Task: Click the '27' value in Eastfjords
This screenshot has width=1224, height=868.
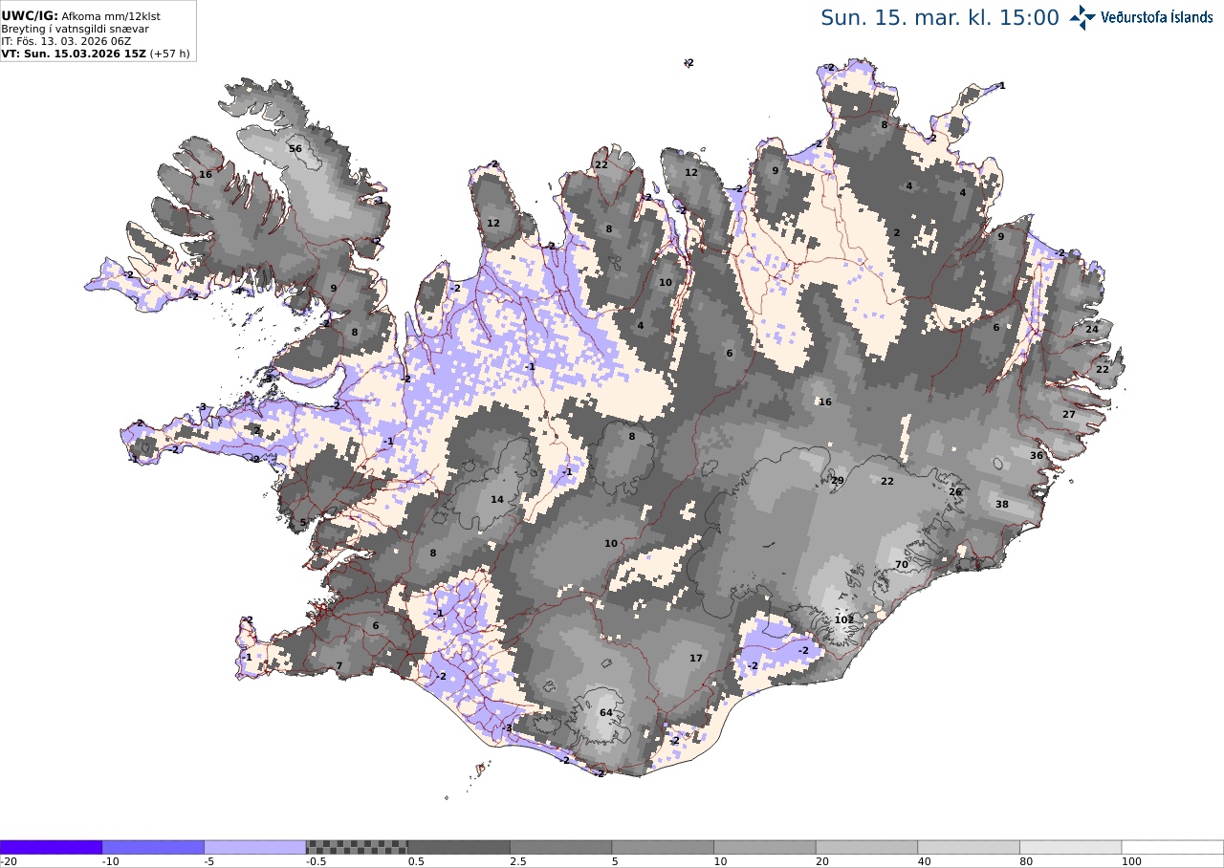Action: click(x=1069, y=415)
